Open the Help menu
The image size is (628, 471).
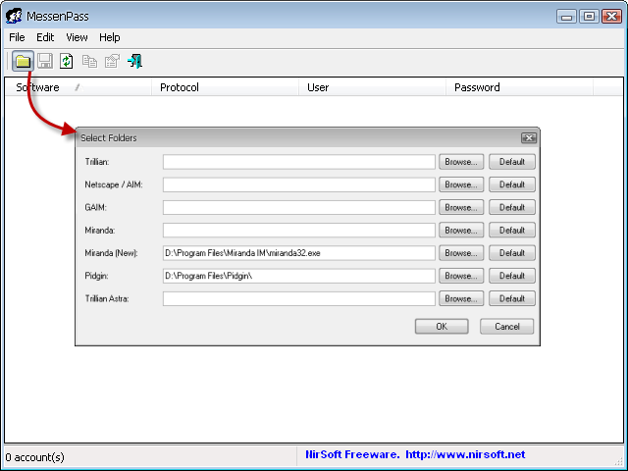pyautogui.click(x=109, y=37)
